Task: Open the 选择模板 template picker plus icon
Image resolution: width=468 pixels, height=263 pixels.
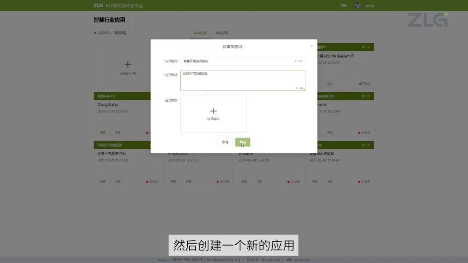Action: click(213, 111)
